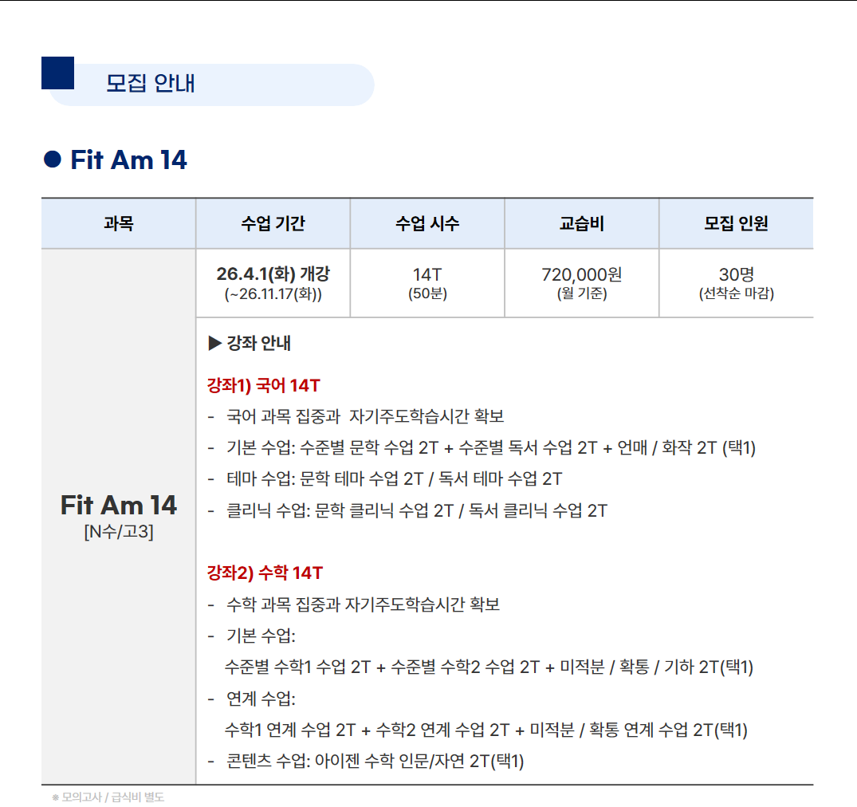The height and width of the screenshot is (807, 857).
Task: Click the 수업 시수 column header
Action: click(427, 224)
